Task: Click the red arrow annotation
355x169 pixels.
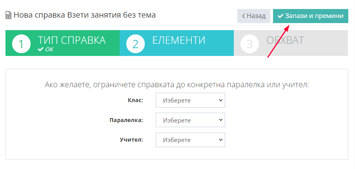Action: click(x=279, y=41)
